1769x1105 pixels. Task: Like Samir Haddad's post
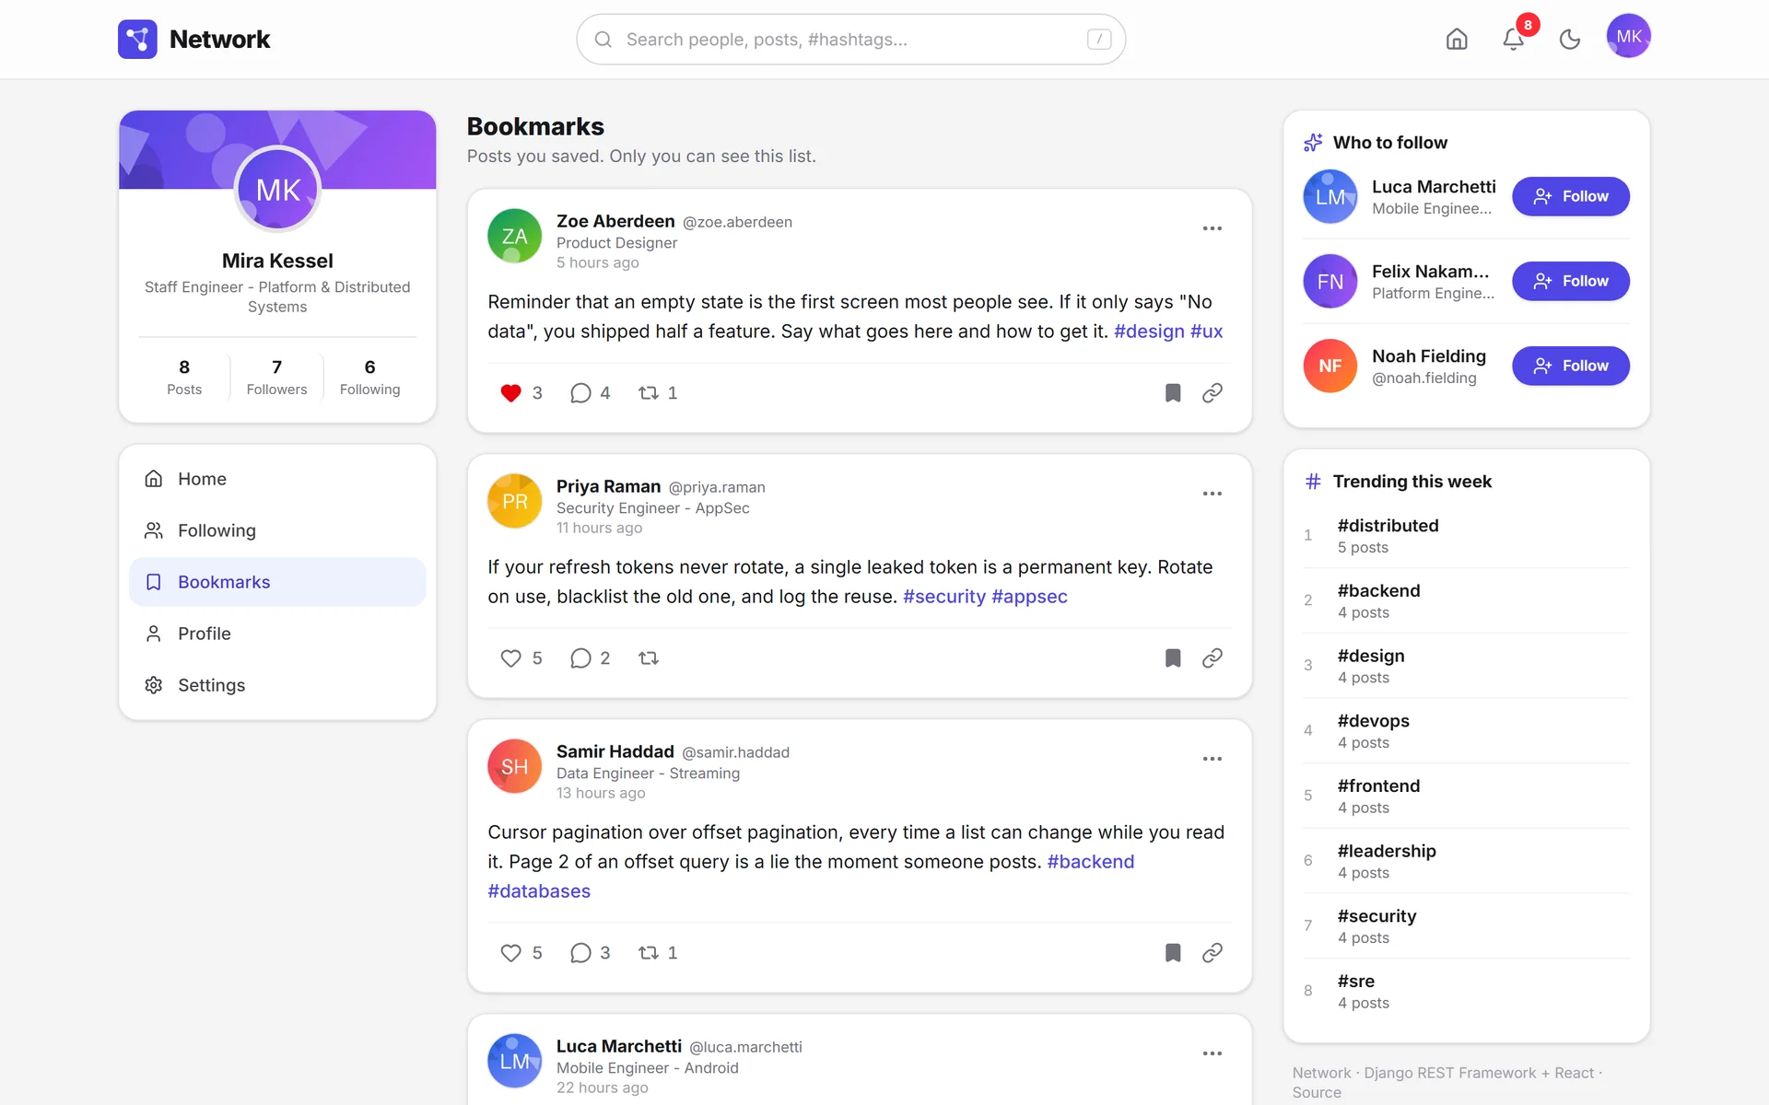click(511, 953)
